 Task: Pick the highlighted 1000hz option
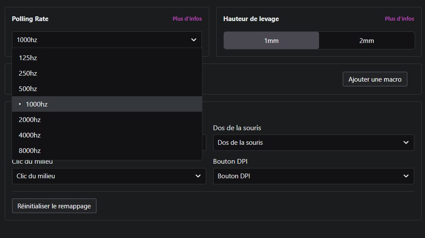(x=107, y=104)
